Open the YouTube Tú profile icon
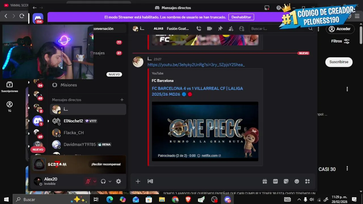Screen dimensions: 363x204 point(10,107)
